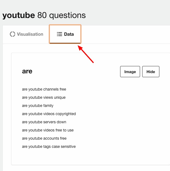Viewport: 170px width, 171px height.
Task: Choose 'are youtube videos free to use'
Action: click(48, 130)
